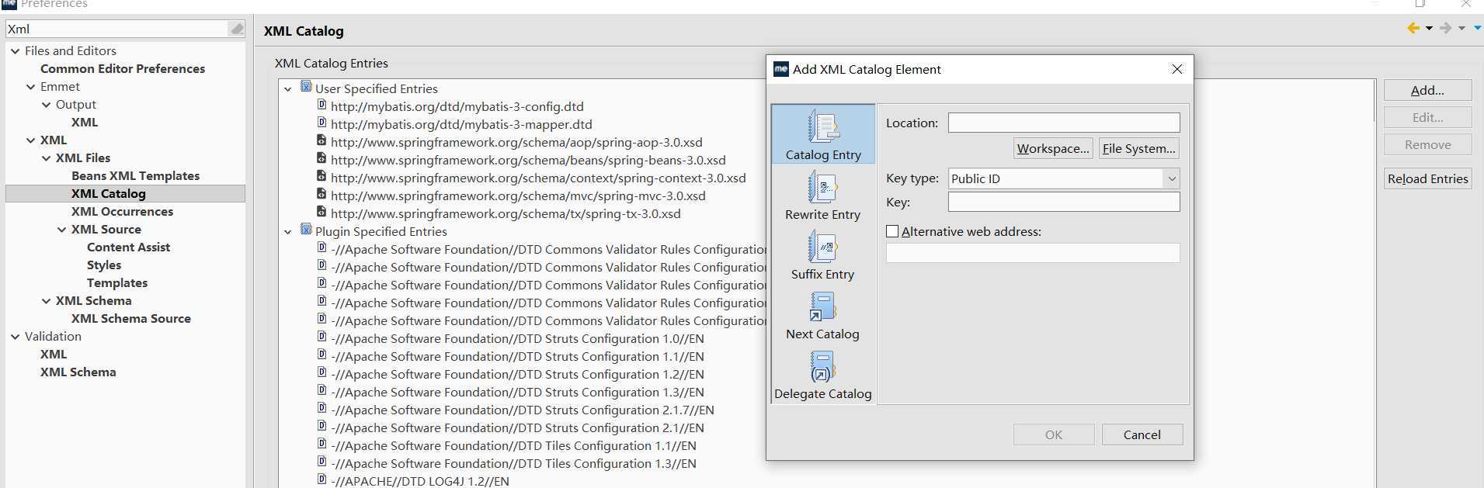Open Templates under XML Source
The width and height of the screenshot is (1484, 488).
click(x=117, y=282)
